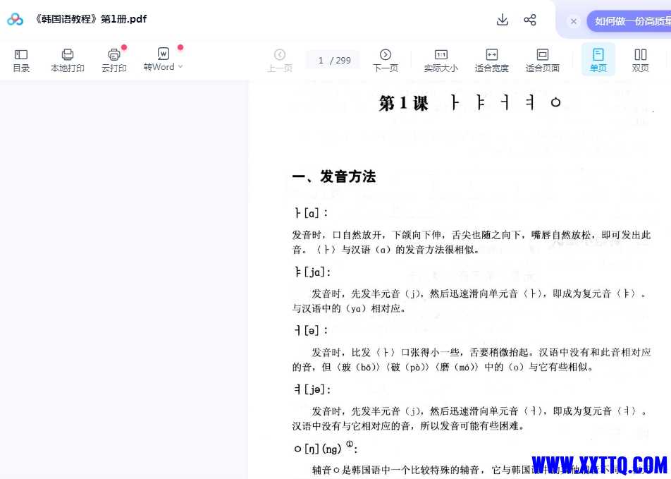671x479 pixels.
Task: Click the file name 《韩国语教程》第1册.pdf
Action: [x=90, y=19]
